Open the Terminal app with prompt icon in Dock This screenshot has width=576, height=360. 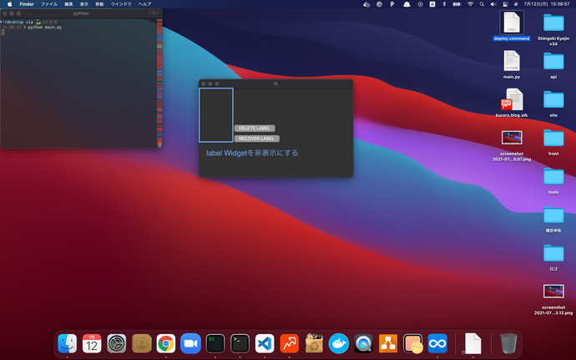tap(240, 343)
